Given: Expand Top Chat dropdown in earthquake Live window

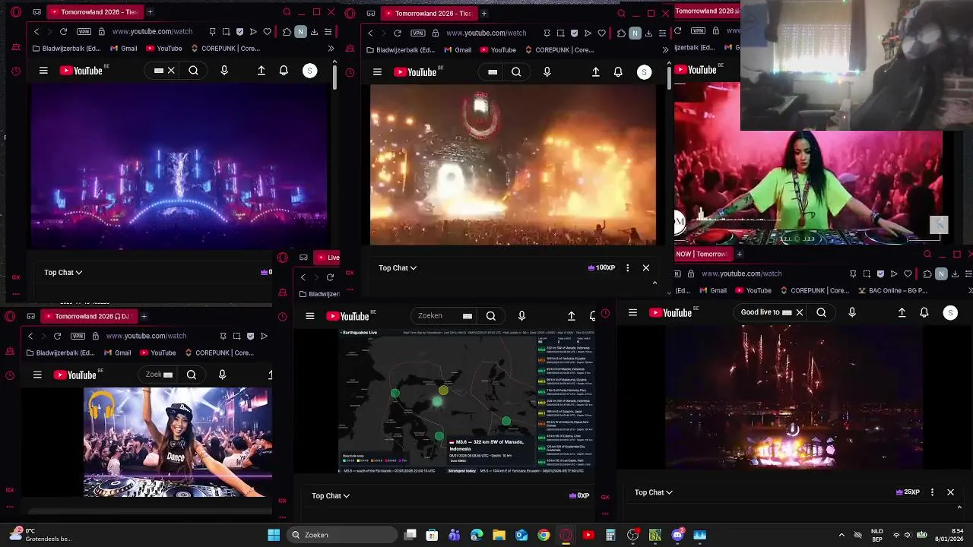Looking at the screenshot, I should pos(331,495).
